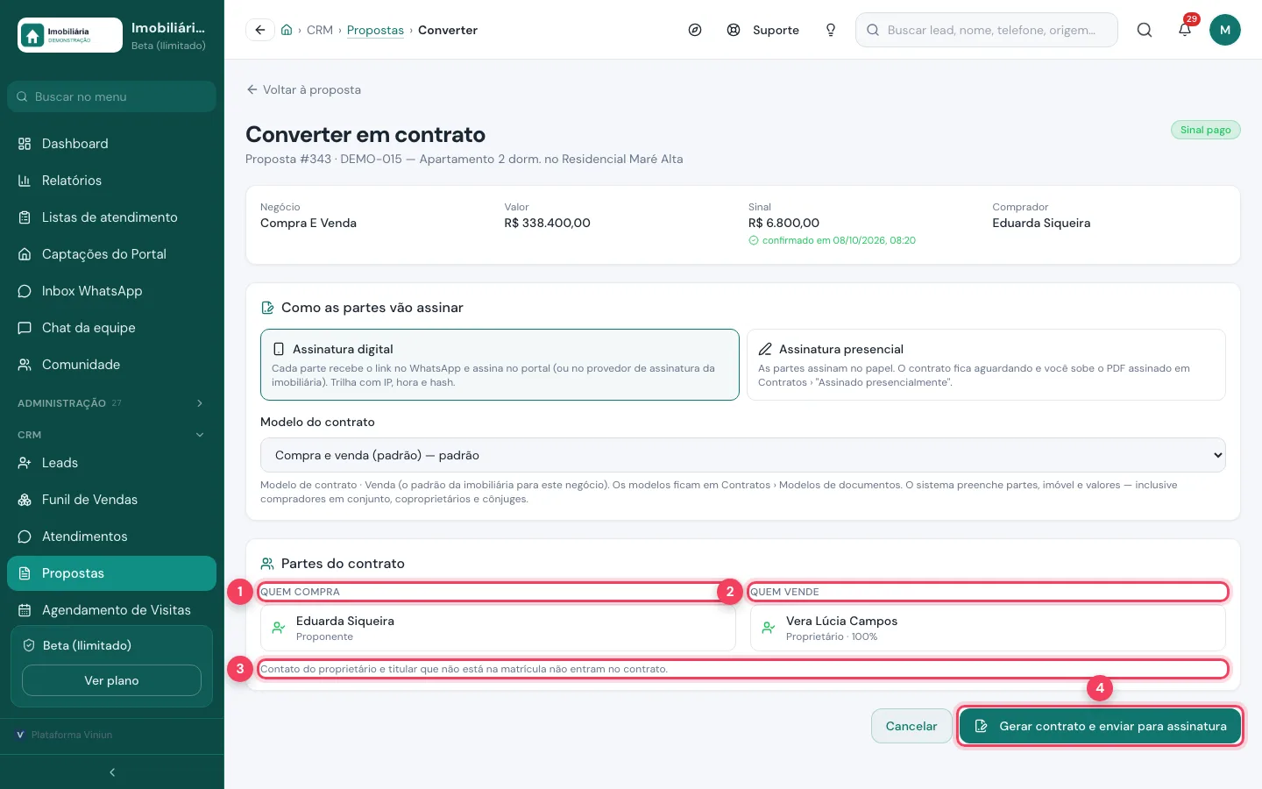Click the Partes do contrato people icon
This screenshot has height=789, width=1262.
(267, 564)
